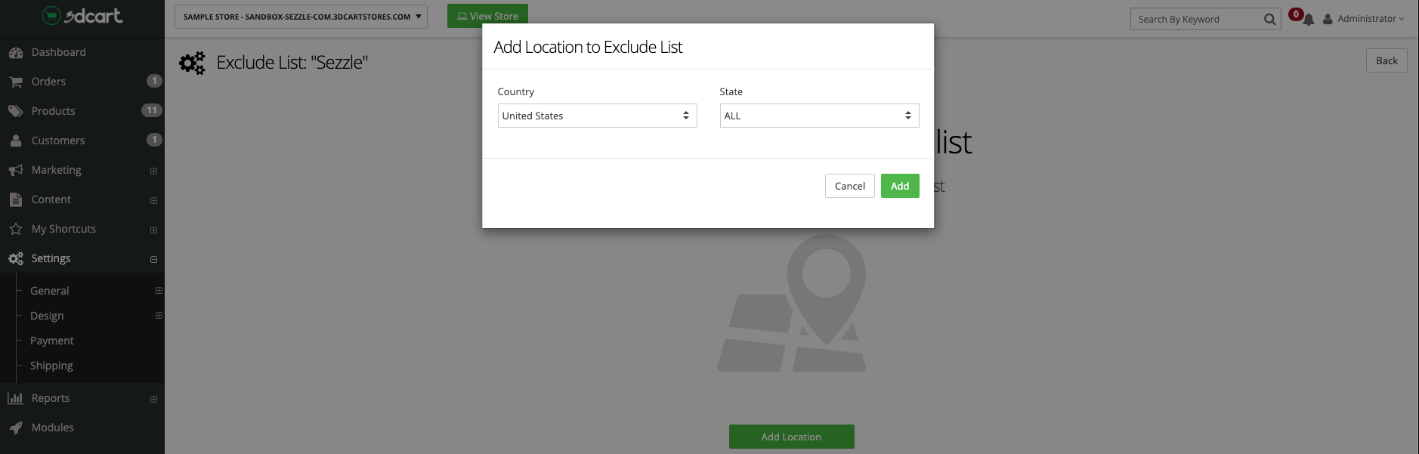Select Shipping under Settings

pyautogui.click(x=51, y=366)
